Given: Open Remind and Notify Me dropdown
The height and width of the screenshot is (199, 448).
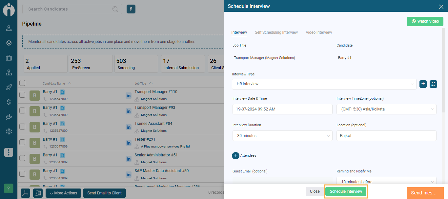Looking at the screenshot, I should coord(386,181).
